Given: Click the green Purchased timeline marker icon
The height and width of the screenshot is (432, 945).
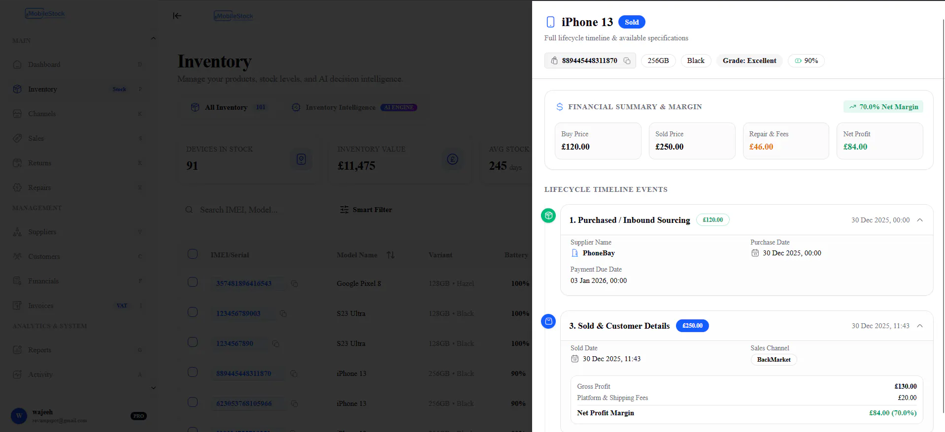Looking at the screenshot, I should (x=548, y=216).
